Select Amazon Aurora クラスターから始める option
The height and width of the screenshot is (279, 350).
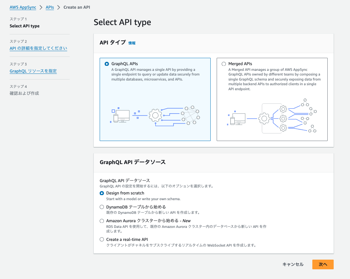(x=102, y=221)
